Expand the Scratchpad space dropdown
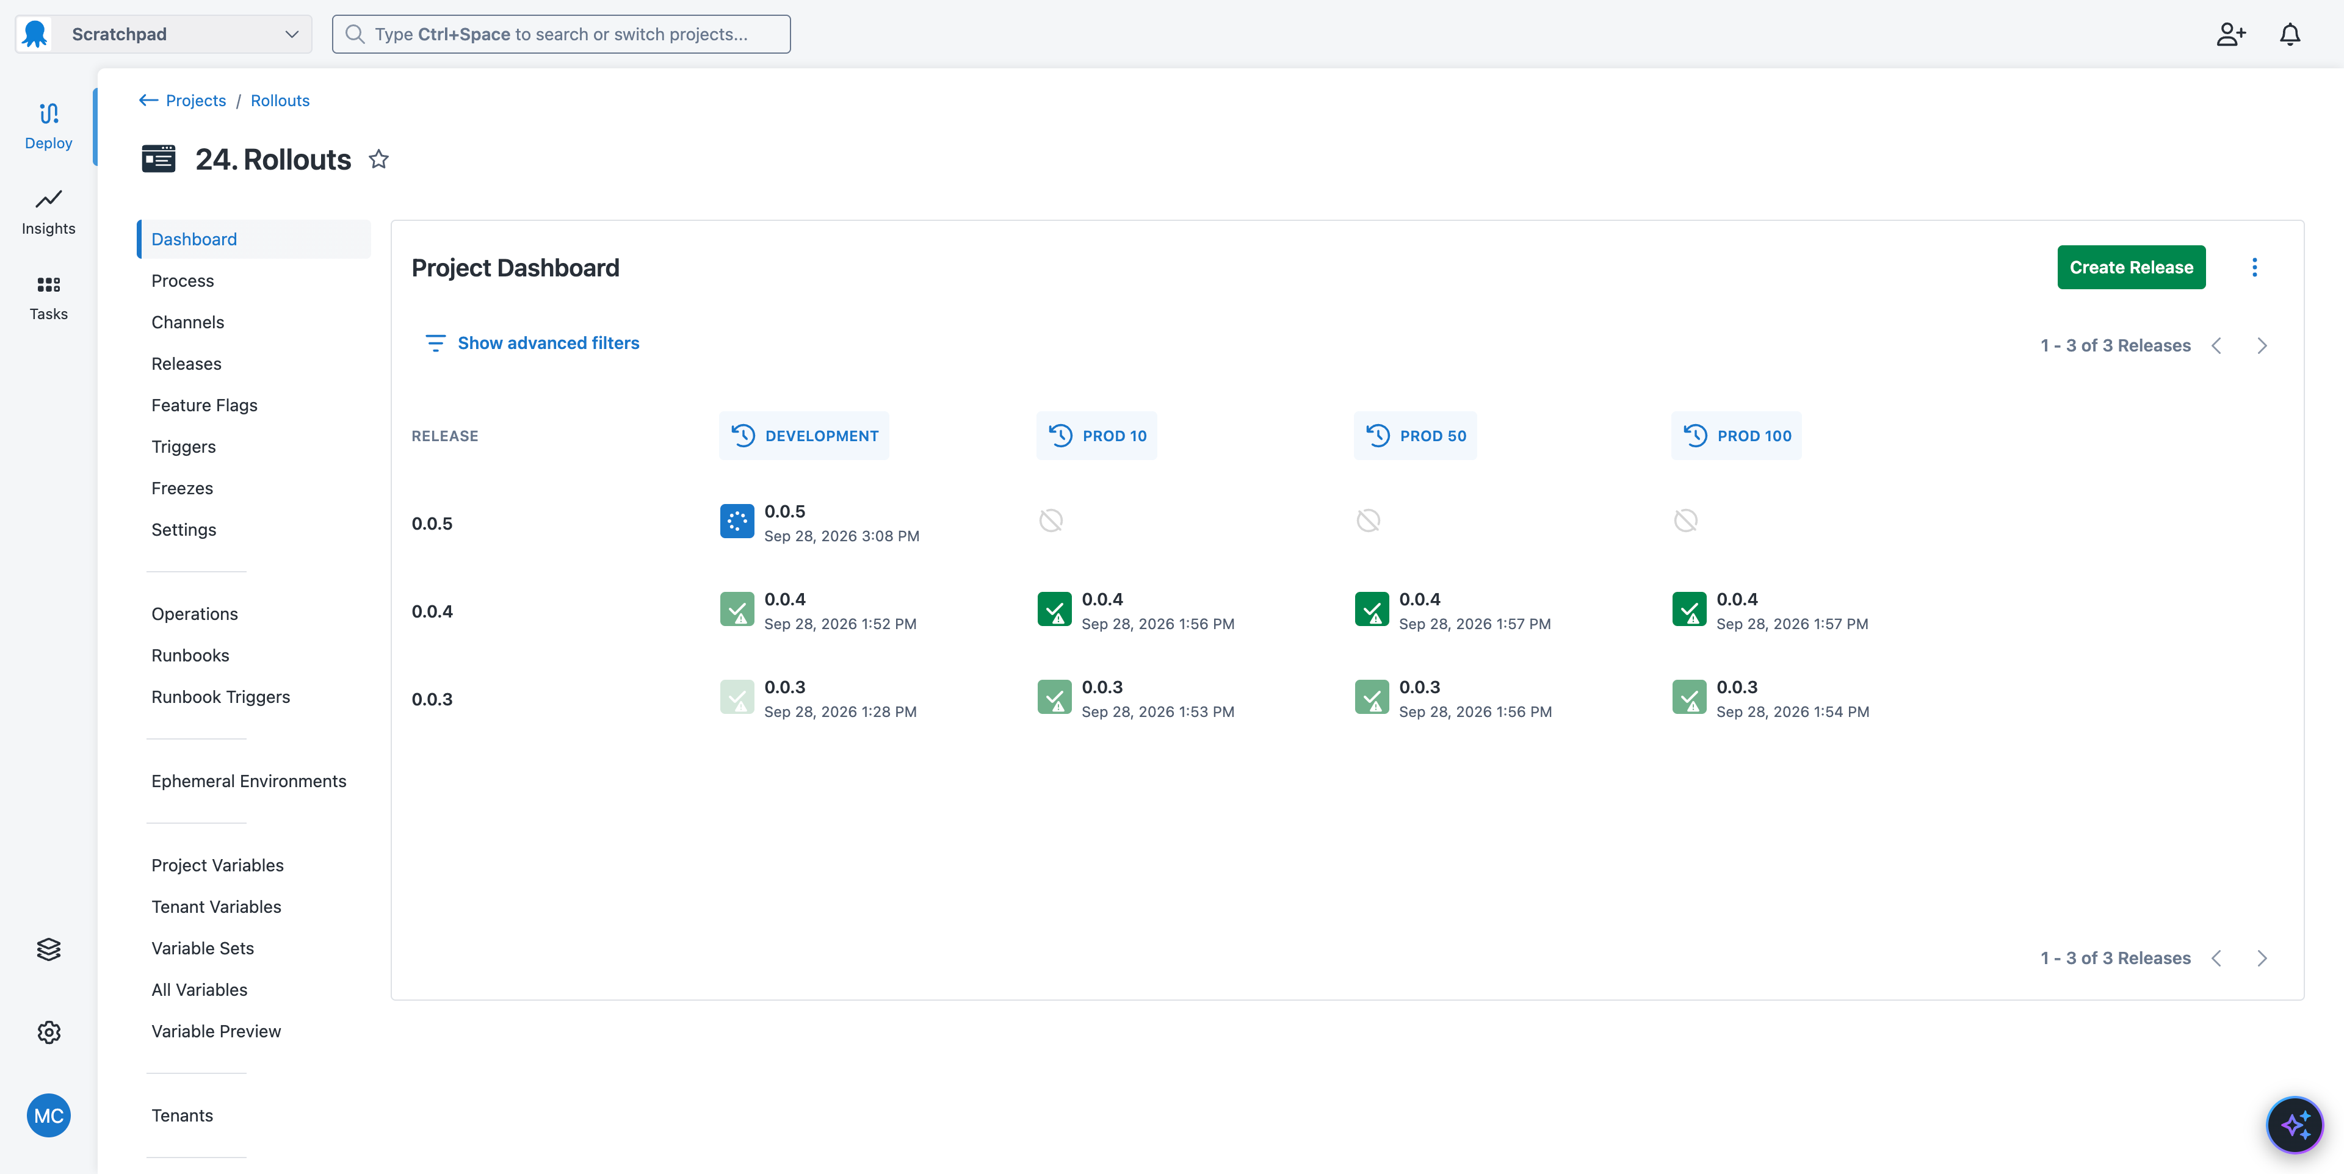The height and width of the screenshot is (1174, 2344). (x=164, y=35)
